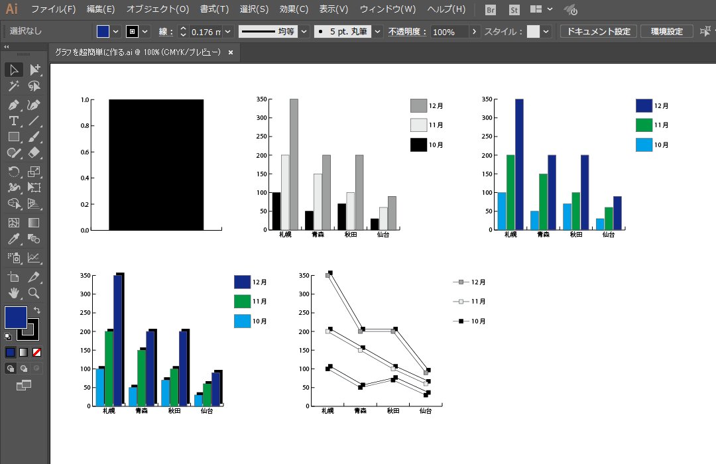
Task: Click the large blue Fill swatch in tools panel
Action: pyautogui.click(x=15, y=318)
